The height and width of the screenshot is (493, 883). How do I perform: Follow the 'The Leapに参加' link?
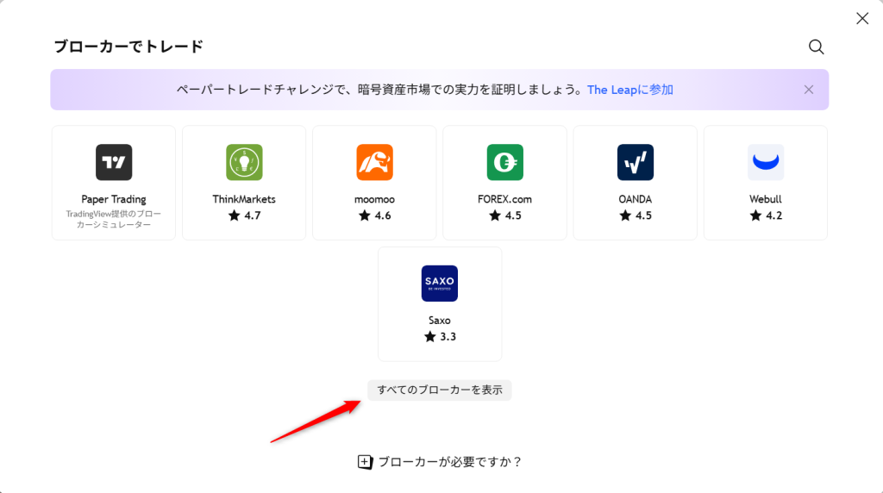coord(630,90)
